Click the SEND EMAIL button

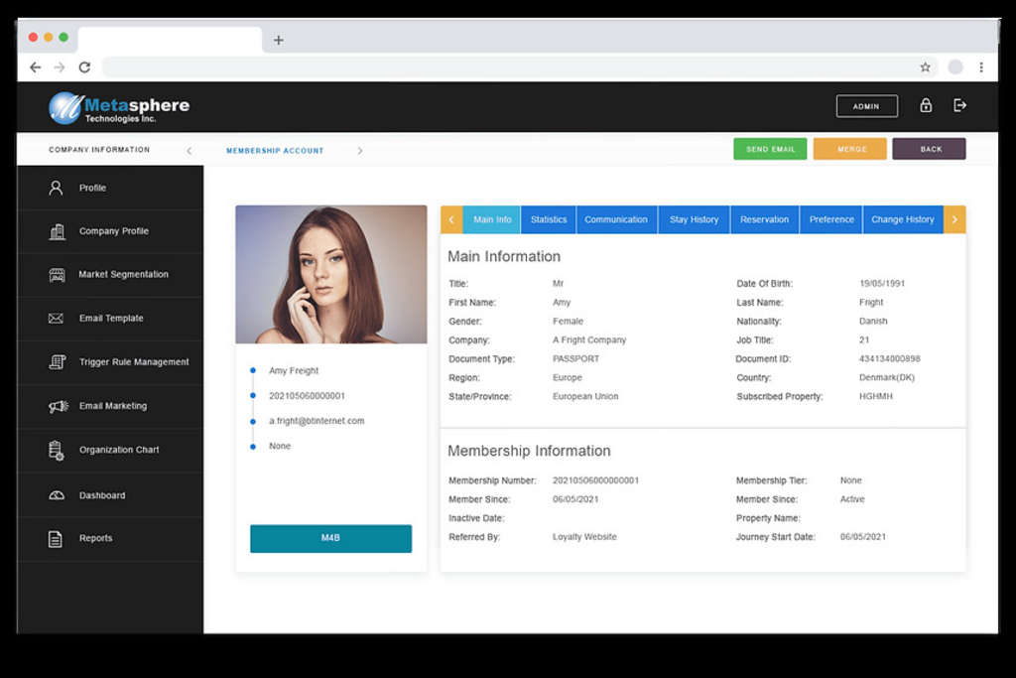tap(771, 148)
